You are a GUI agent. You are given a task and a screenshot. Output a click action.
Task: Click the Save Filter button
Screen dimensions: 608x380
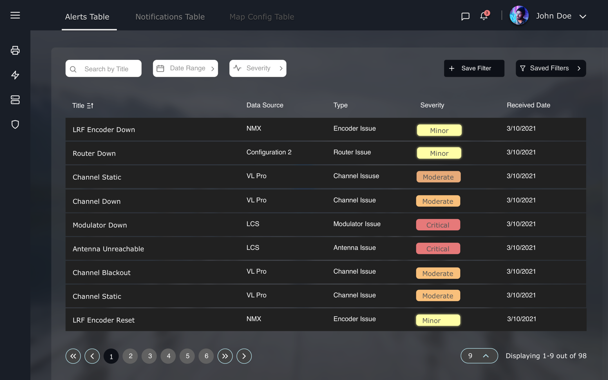474,68
